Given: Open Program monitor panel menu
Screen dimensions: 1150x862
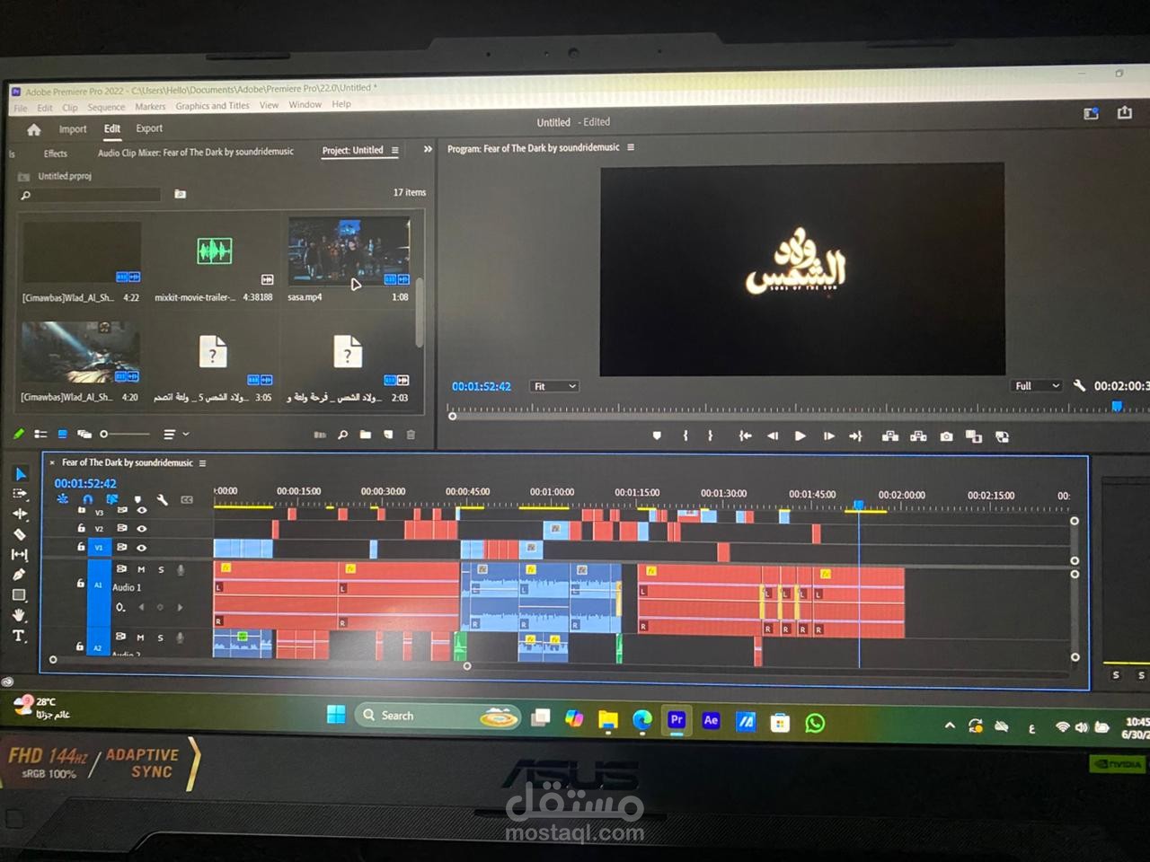Looking at the screenshot, I should click(631, 147).
